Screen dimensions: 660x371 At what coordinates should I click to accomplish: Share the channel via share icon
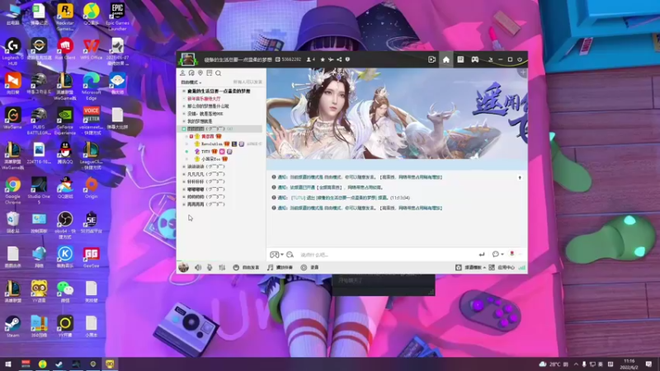tap(339, 59)
